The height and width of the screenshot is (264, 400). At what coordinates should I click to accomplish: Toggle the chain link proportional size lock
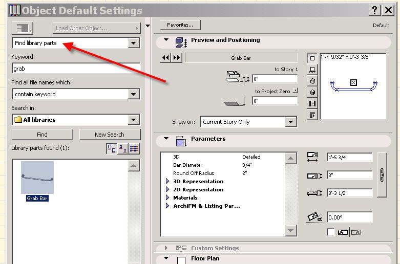tap(382, 175)
